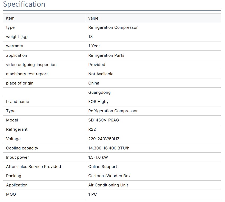Select the 'value' column header
This screenshot has height=202, width=225.
pyautogui.click(x=93, y=18)
